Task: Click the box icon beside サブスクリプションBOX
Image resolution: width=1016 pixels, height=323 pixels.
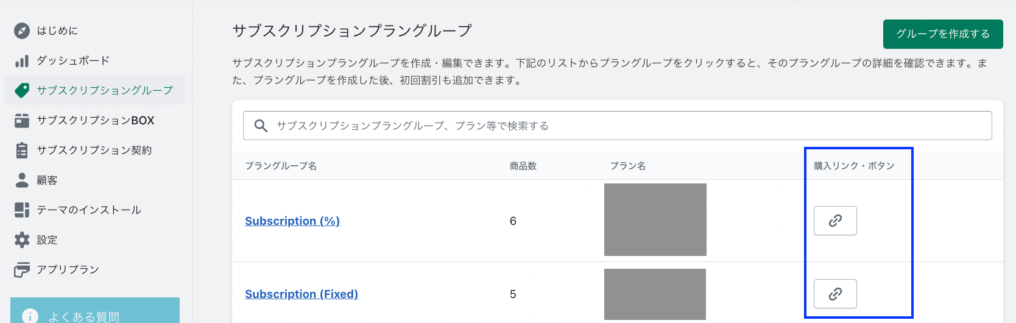Action: [x=22, y=120]
